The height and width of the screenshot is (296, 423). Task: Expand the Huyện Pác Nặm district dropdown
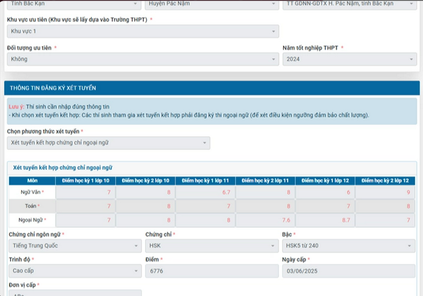[211, 5]
